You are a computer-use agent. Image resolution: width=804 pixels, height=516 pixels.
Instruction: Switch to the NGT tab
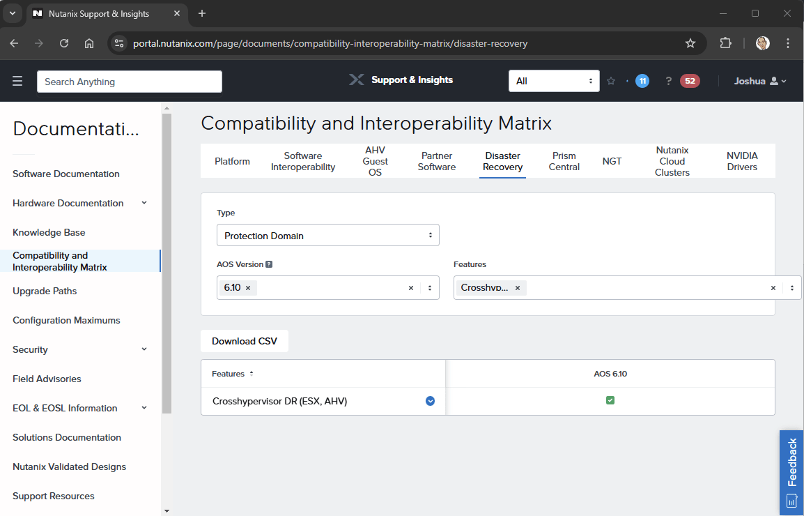click(612, 161)
